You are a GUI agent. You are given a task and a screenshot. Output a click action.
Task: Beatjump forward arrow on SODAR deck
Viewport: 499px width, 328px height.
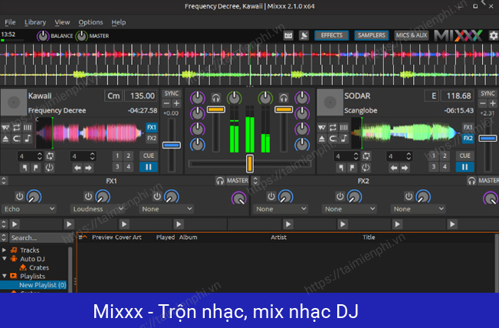[x=405, y=168]
